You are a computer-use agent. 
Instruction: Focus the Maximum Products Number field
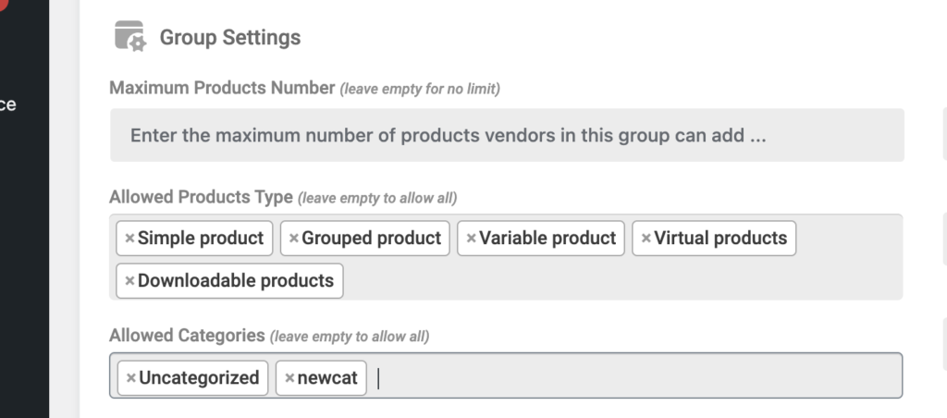507,135
